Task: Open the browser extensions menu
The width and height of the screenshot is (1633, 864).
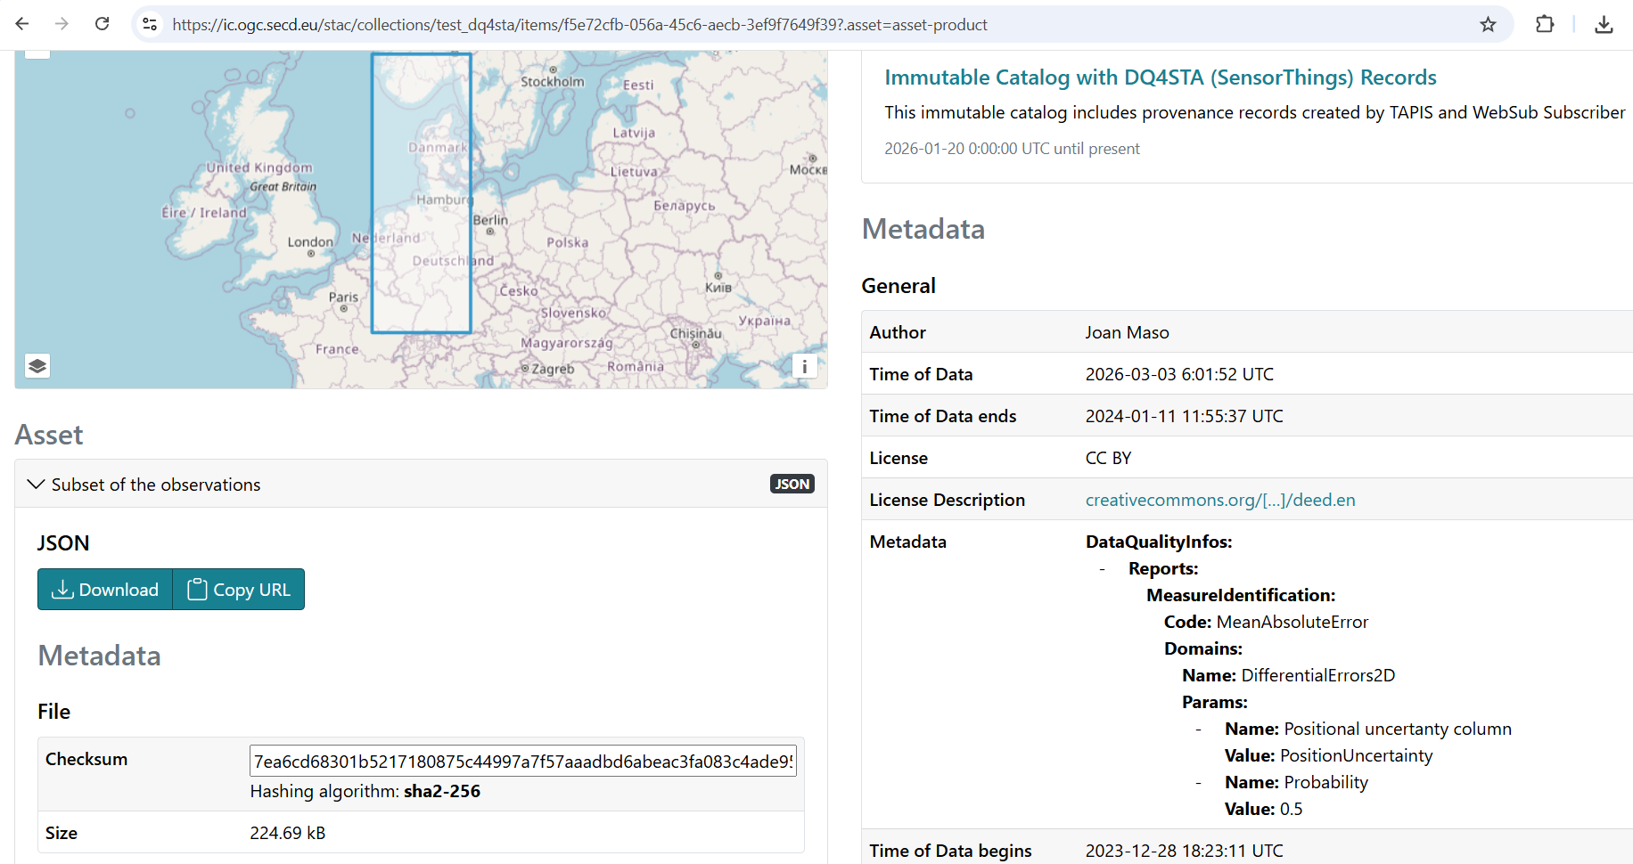Action: coord(1545,24)
